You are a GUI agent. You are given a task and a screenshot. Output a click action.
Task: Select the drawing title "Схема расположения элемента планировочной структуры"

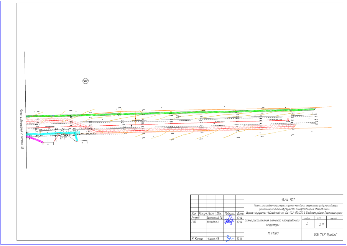pos(273,223)
